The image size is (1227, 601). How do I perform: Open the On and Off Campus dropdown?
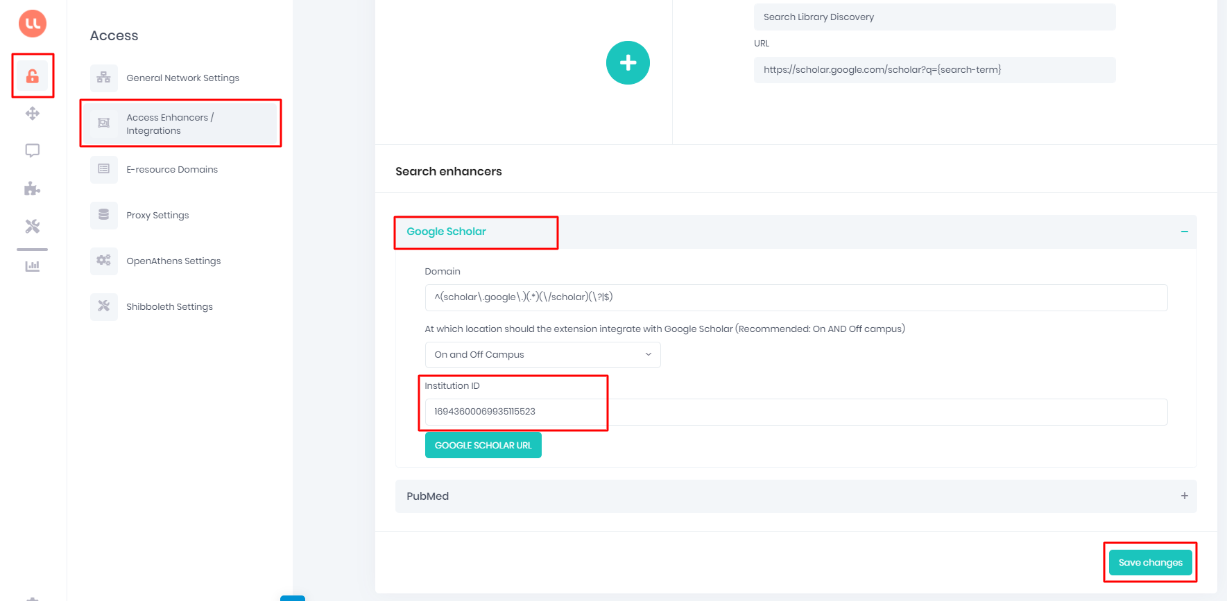tap(542, 355)
